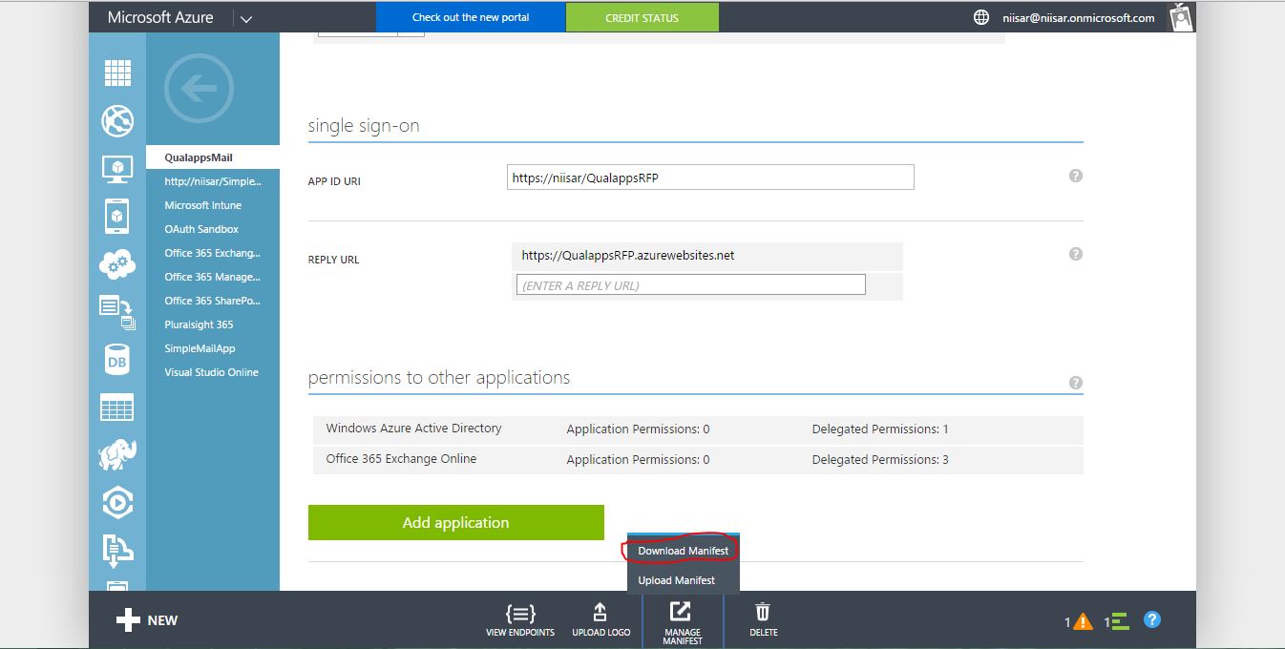This screenshot has height=649, width=1285.
Task: Click the user account avatar icon
Action: pyautogui.click(x=1181, y=17)
